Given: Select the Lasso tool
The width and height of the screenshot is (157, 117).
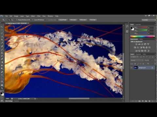Looking at the screenshot, I should click(2, 33).
